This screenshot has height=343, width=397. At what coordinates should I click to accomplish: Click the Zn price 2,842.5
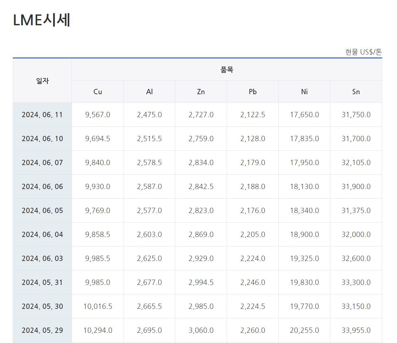click(x=201, y=187)
